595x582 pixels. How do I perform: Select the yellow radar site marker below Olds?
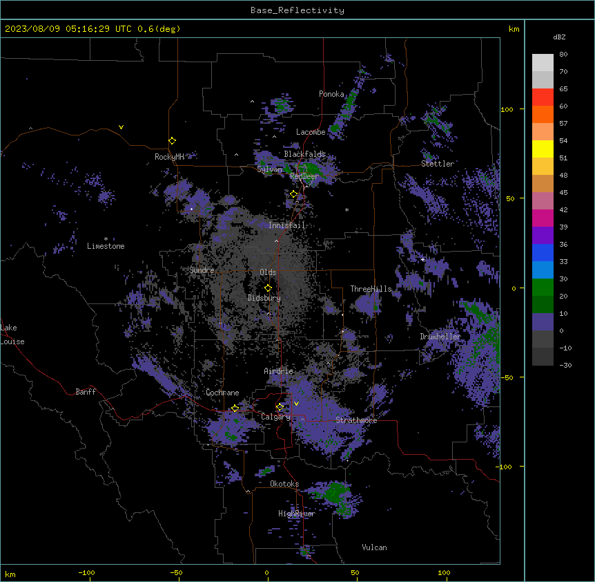(x=268, y=288)
